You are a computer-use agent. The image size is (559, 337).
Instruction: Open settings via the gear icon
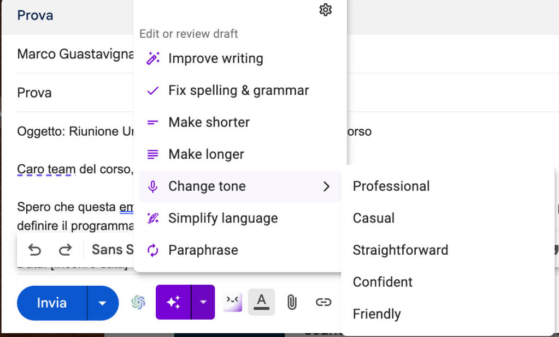pyautogui.click(x=325, y=10)
